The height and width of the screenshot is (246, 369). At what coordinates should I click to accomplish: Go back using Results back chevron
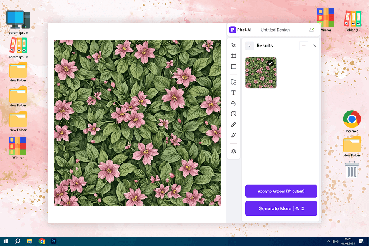[249, 46]
